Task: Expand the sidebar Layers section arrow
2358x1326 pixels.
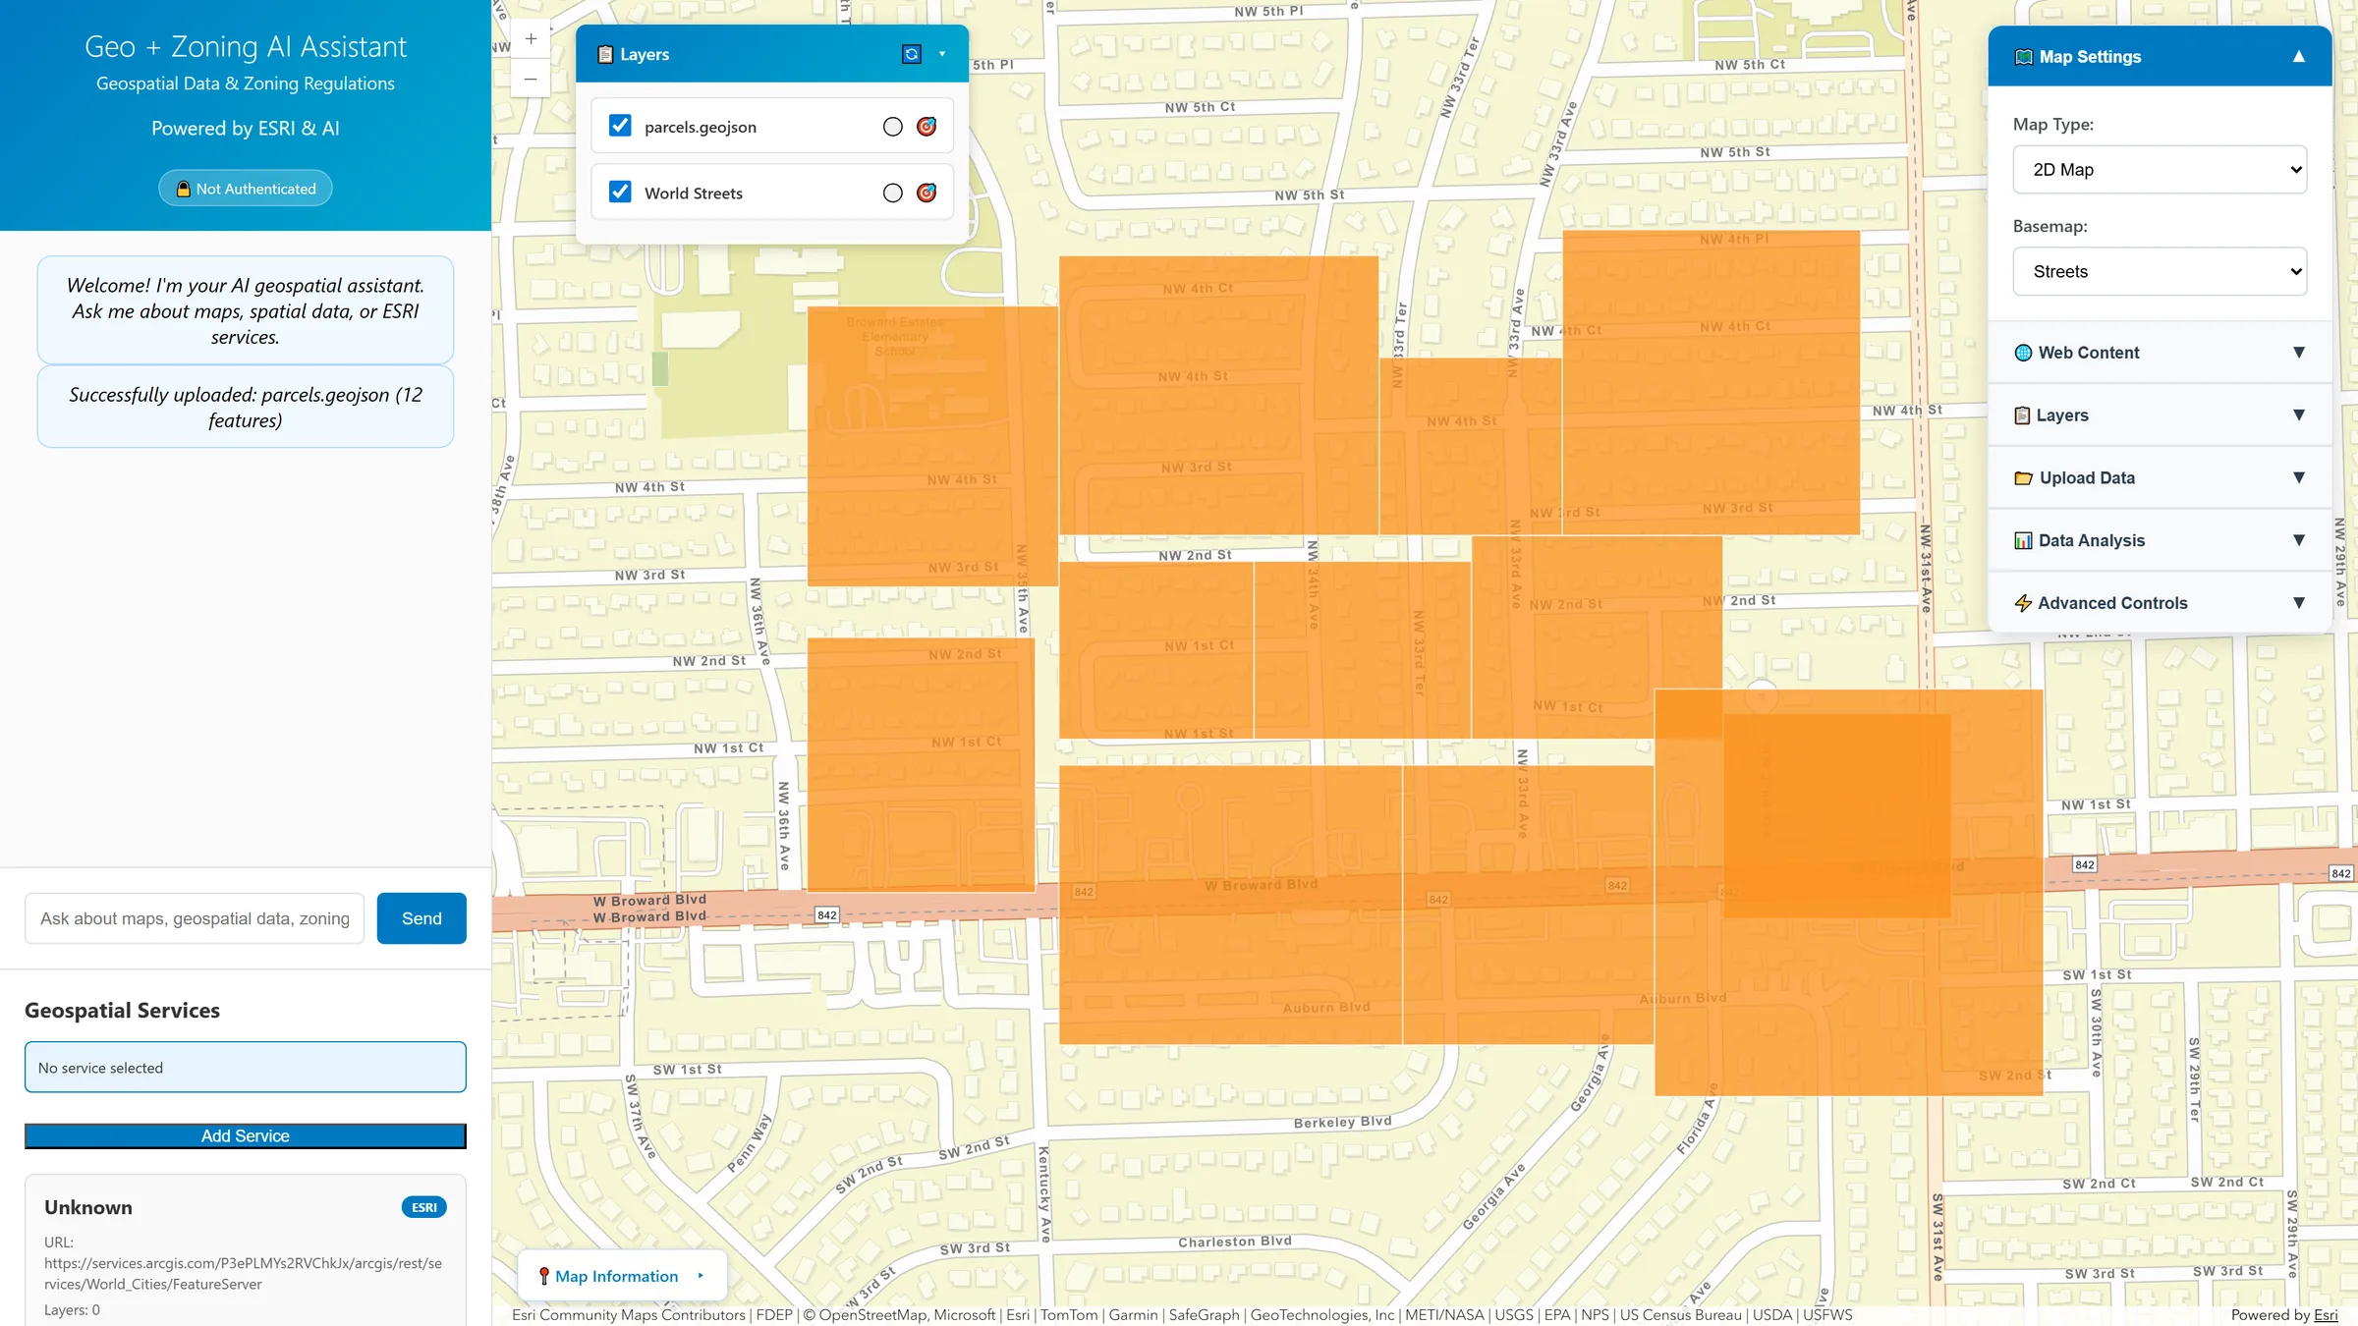Action: [2299, 415]
